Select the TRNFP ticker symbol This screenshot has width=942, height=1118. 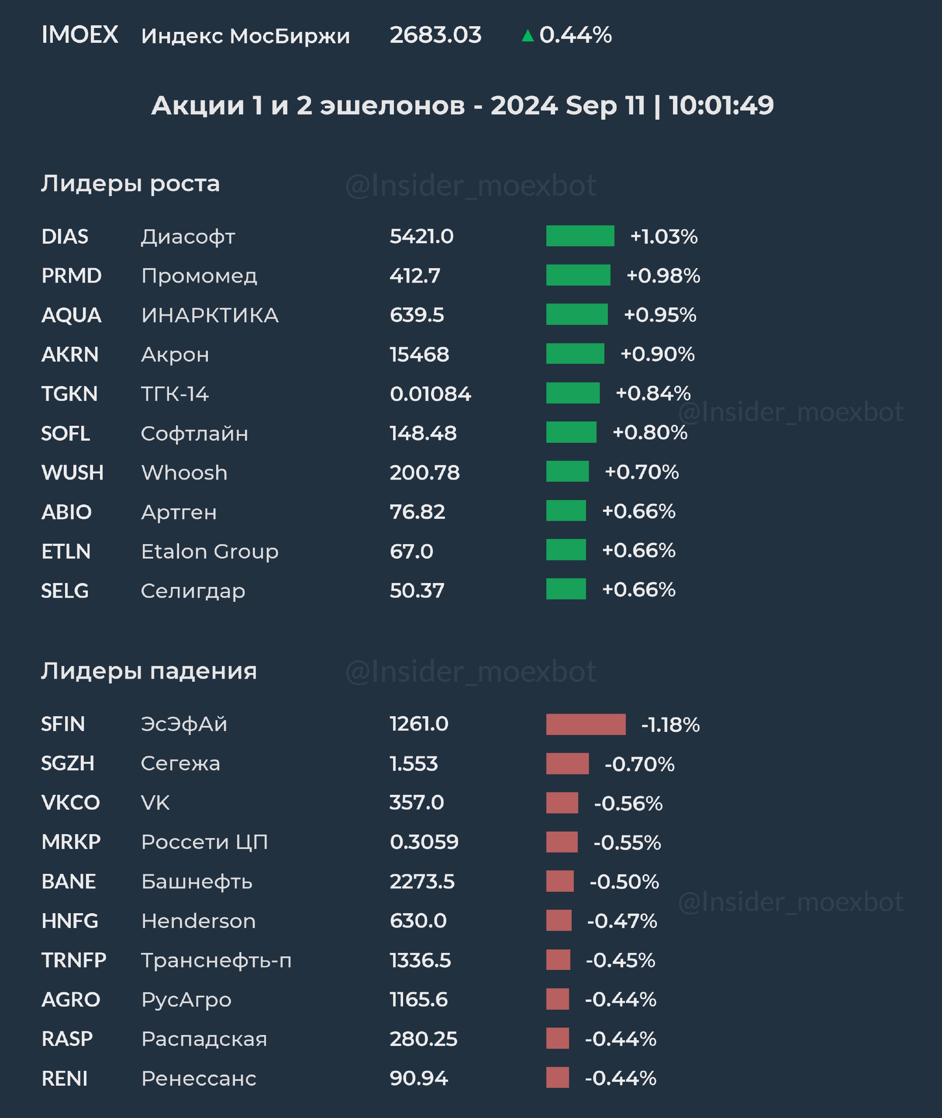pyautogui.click(x=74, y=960)
